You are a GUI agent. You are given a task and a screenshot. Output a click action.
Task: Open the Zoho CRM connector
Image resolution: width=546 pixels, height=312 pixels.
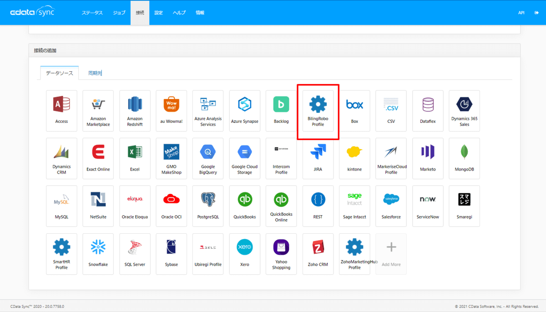(318, 254)
